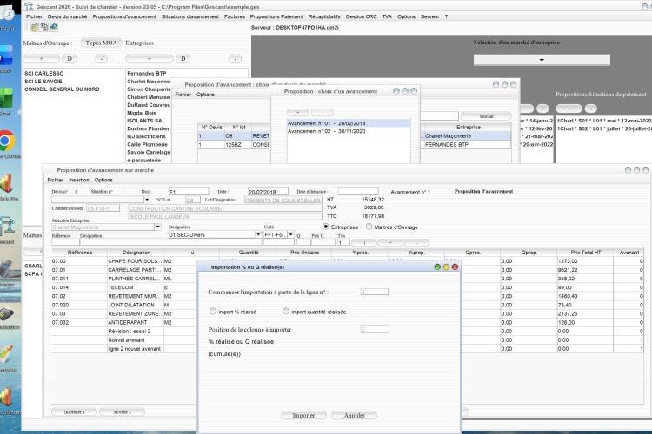Open Google Chrome from the desktop
652x434 pixels.
6,142
